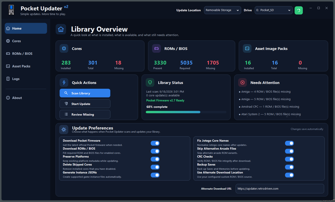
Task: Turn off Delete Skipped Cores switch
Action: coord(155,167)
